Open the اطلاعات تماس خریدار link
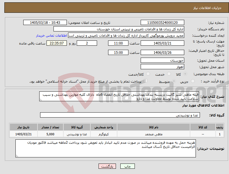 tap(51, 35)
